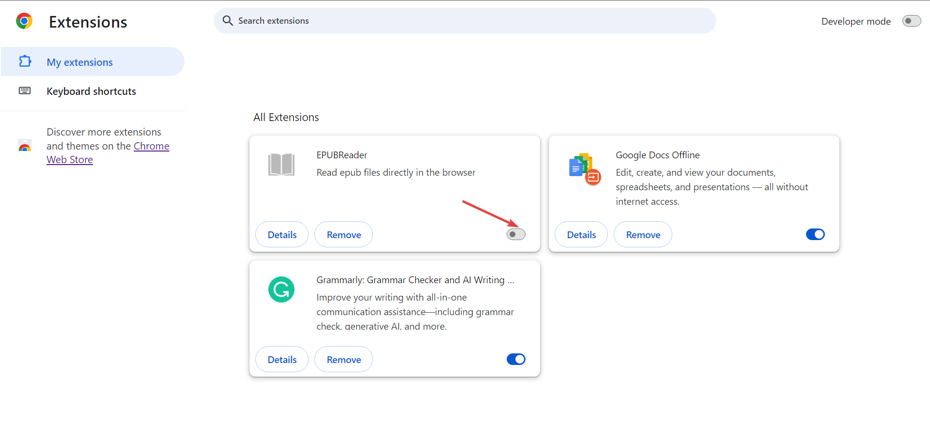Click the Chrome logo icon

pyautogui.click(x=24, y=21)
